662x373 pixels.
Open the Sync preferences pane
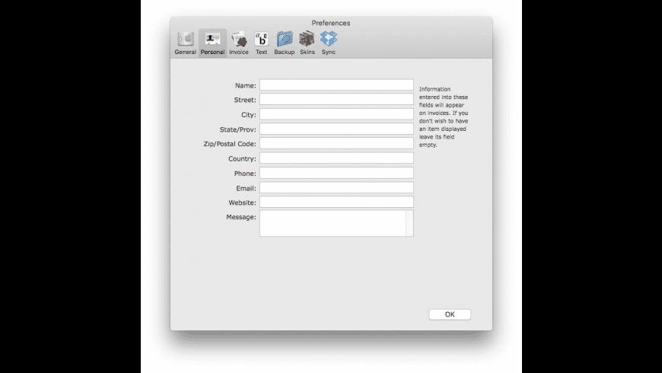pyautogui.click(x=329, y=43)
